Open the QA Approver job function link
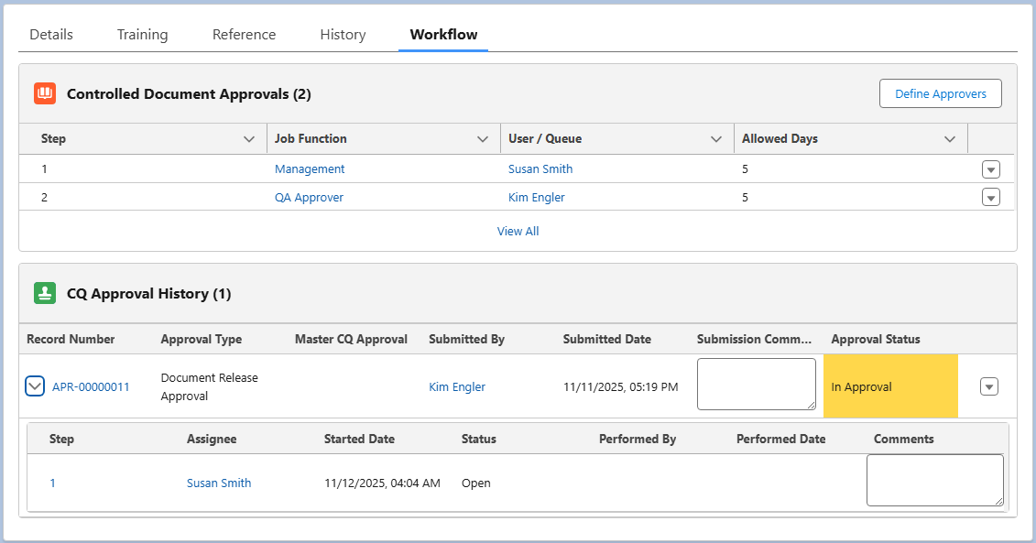Screen dimensions: 1036x543 (x=309, y=198)
